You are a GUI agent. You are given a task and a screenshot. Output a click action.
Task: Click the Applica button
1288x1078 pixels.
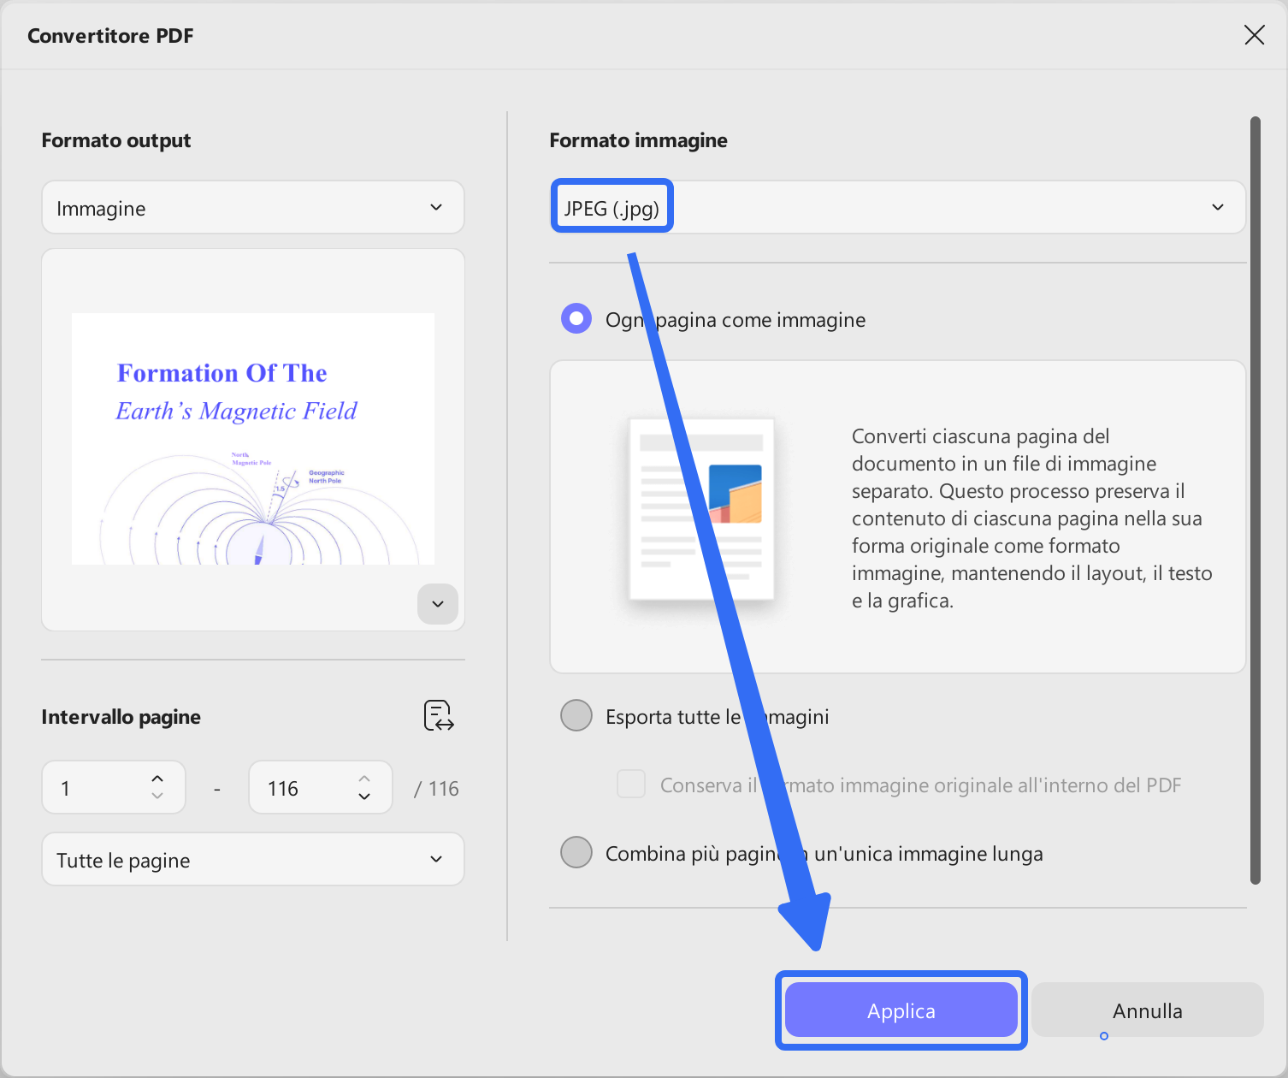pyautogui.click(x=901, y=1010)
